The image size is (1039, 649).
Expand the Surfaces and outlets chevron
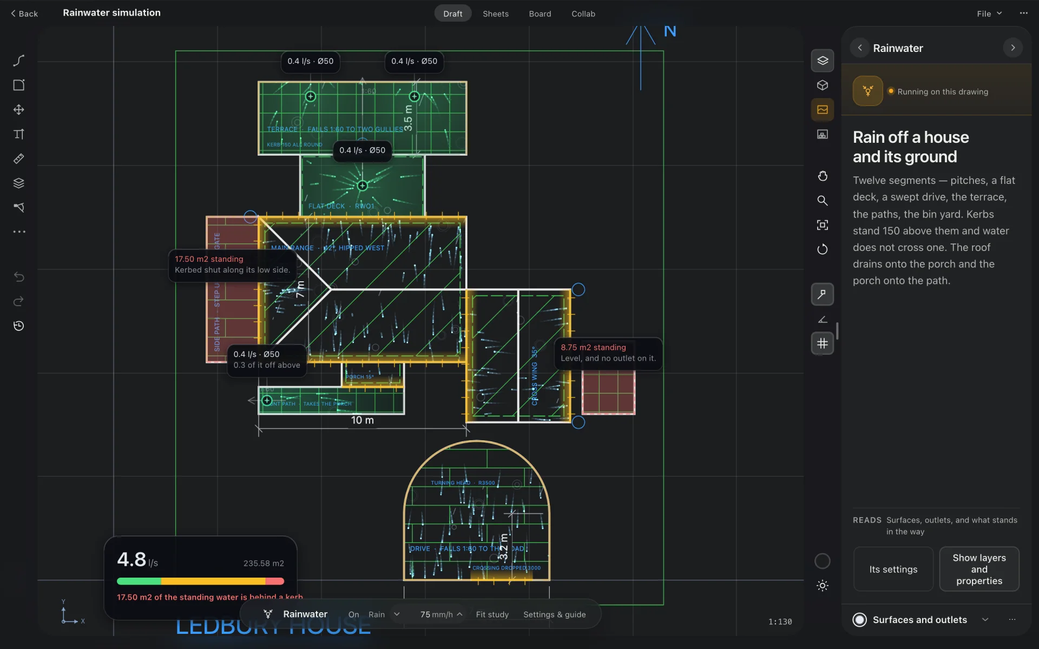pos(985,620)
